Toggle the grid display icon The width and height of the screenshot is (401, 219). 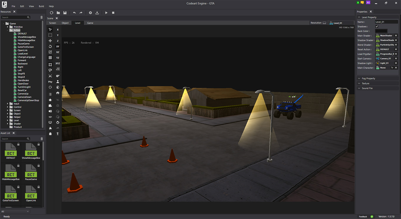tap(50, 58)
